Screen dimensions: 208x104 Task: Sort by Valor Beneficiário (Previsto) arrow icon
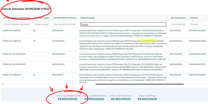[x=77, y=18]
